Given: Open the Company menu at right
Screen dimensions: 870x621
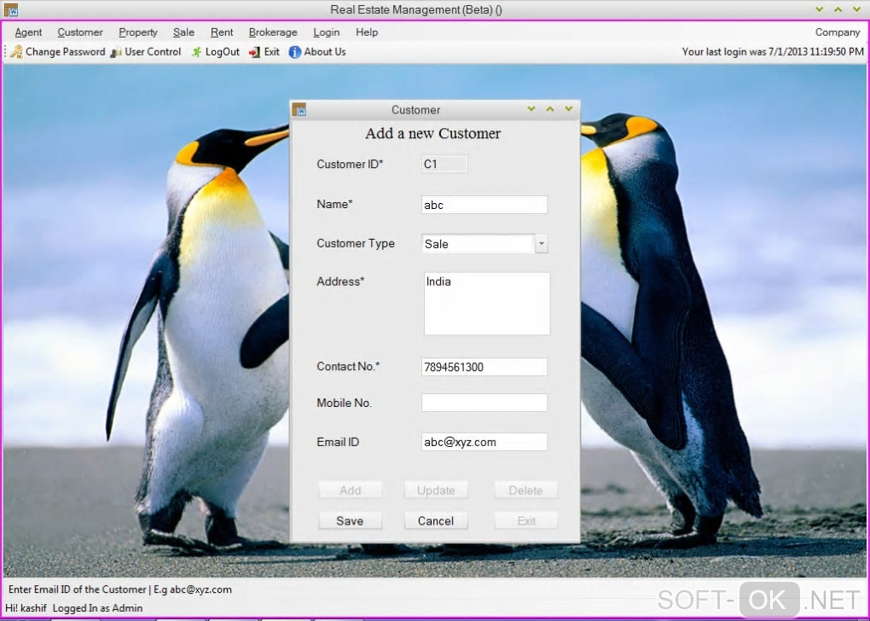Looking at the screenshot, I should pos(838,32).
